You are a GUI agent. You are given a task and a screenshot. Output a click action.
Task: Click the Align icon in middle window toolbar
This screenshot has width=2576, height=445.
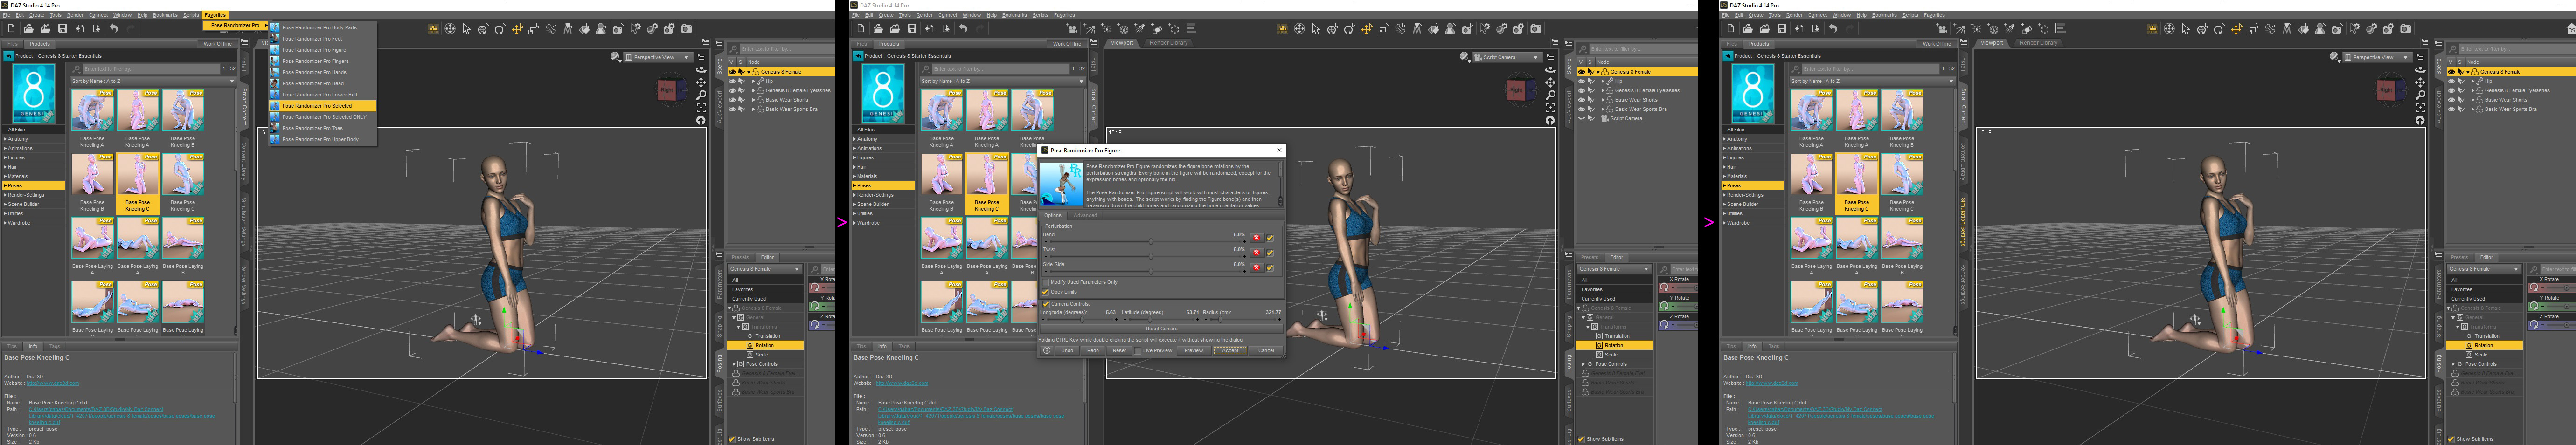[x=1191, y=29]
